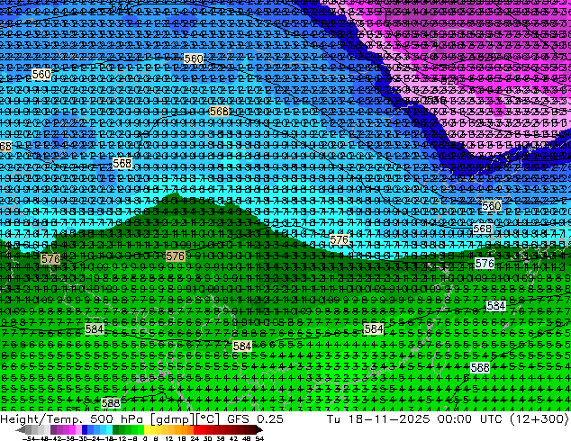Click the "0" value under the legend

click(x=145, y=438)
